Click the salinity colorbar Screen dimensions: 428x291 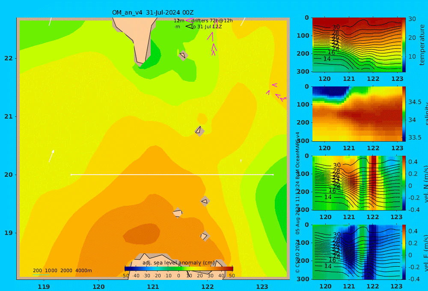404,114
